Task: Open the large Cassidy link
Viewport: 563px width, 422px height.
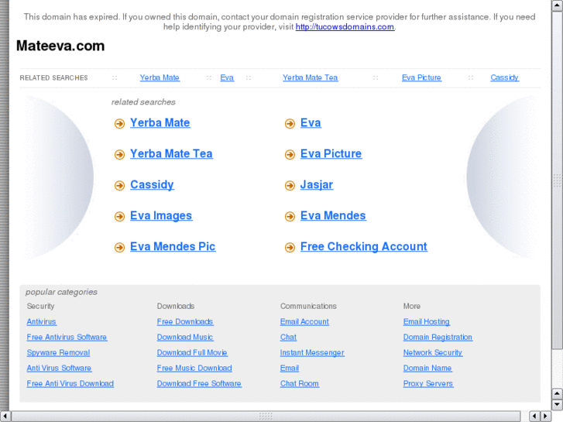Action: (152, 184)
